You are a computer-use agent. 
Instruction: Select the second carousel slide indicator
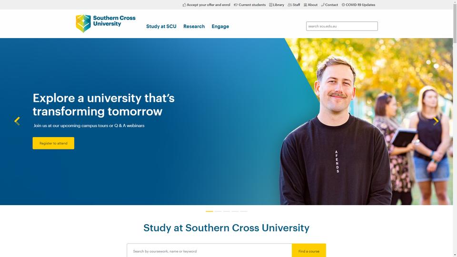coord(218,211)
